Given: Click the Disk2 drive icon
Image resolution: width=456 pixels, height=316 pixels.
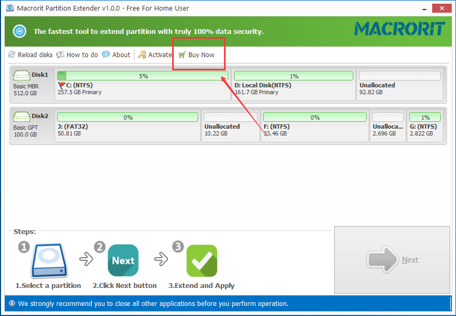Looking at the screenshot, I should [22, 117].
